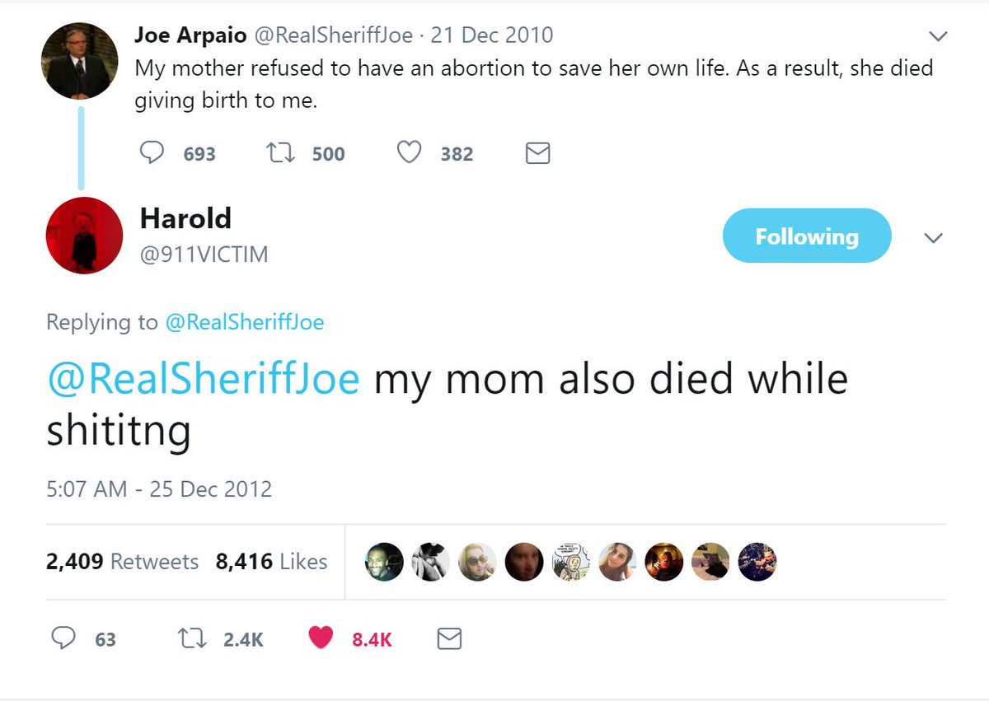The width and height of the screenshot is (989, 701).
Task: Reply to Joe Arpaio's tweet
Action: click(x=152, y=153)
